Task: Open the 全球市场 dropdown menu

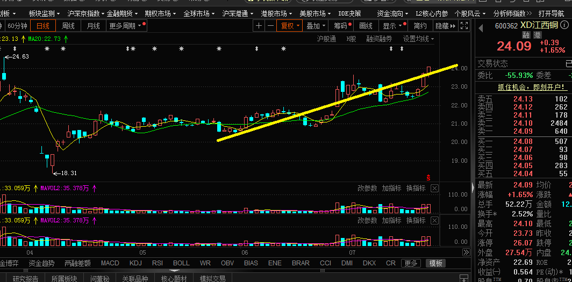Action: click(199, 13)
